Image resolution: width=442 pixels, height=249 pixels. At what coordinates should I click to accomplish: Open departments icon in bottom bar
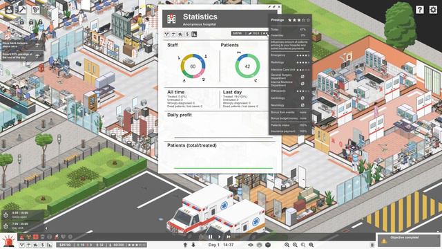tap(21, 245)
